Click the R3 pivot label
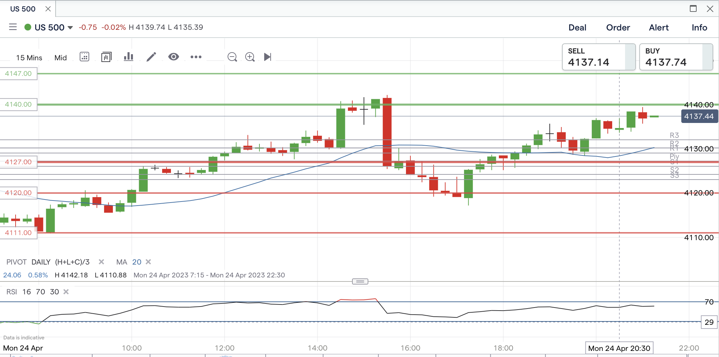 [674, 135]
